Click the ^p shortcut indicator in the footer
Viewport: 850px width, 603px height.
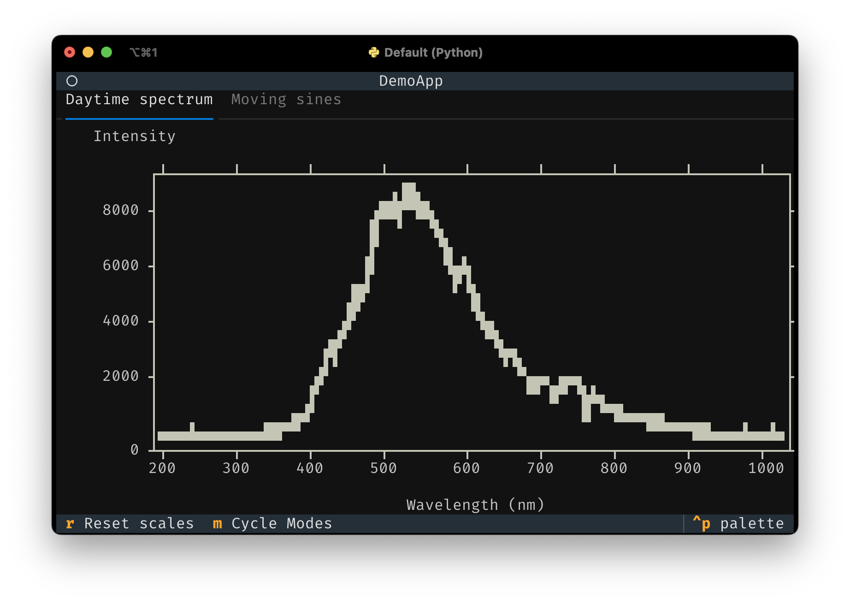(x=702, y=523)
